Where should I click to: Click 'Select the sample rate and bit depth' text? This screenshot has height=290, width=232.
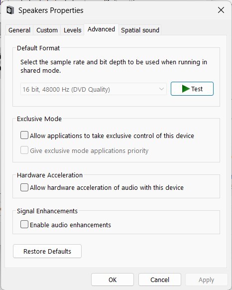coord(114,66)
